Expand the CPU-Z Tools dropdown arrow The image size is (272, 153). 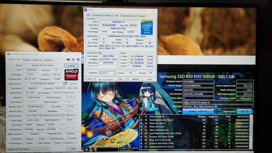[x=127, y=79]
